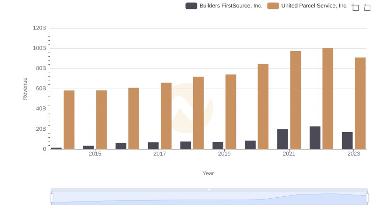Click the 2021 Builders FirstSource bar

click(x=282, y=139)
